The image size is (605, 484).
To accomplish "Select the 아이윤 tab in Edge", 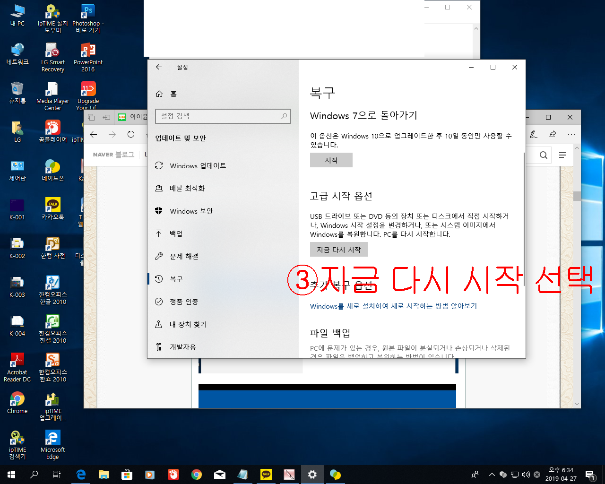I will [x=132, y=117].
